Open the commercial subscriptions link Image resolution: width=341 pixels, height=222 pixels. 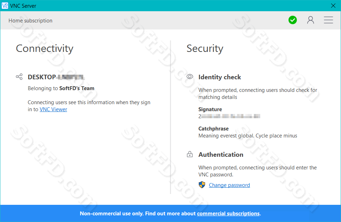[x=228, y=214]
